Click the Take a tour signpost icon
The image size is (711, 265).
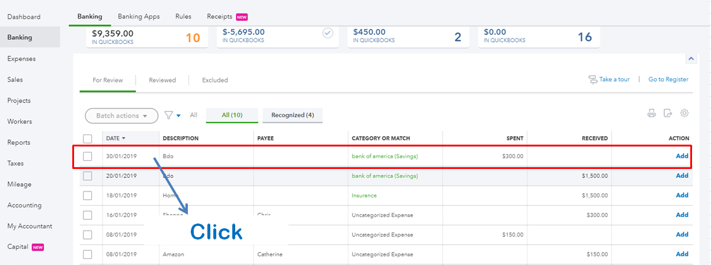[x=592, y=79]
